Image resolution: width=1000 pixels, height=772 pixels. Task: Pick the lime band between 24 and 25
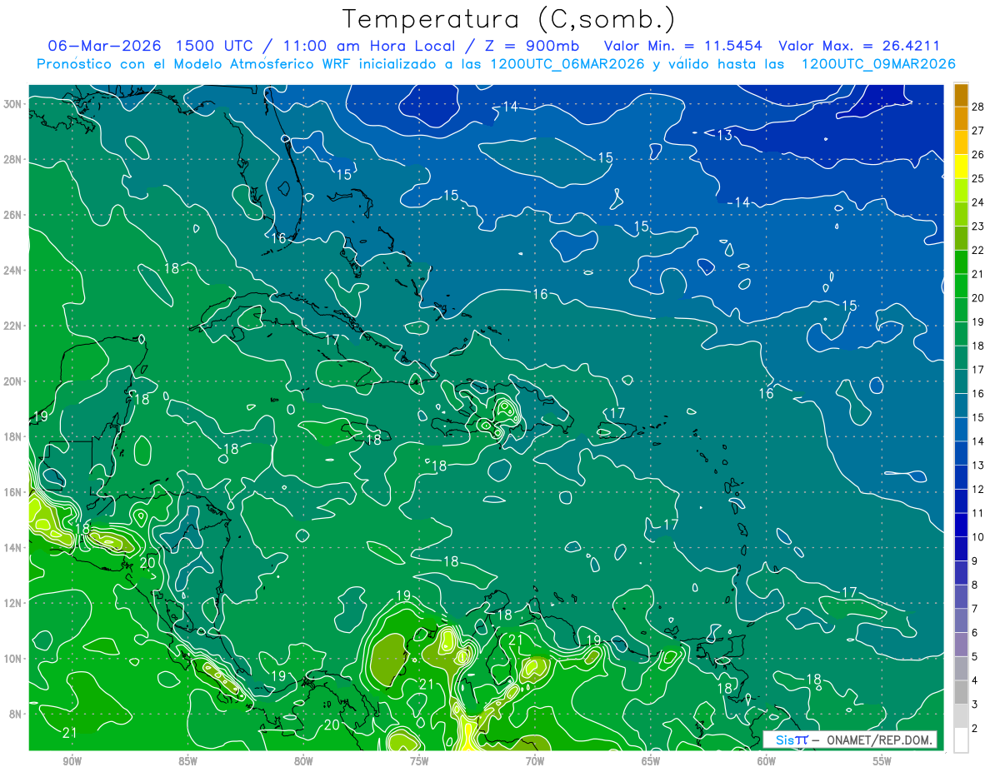pyautogui.click(x=961, y=191)
